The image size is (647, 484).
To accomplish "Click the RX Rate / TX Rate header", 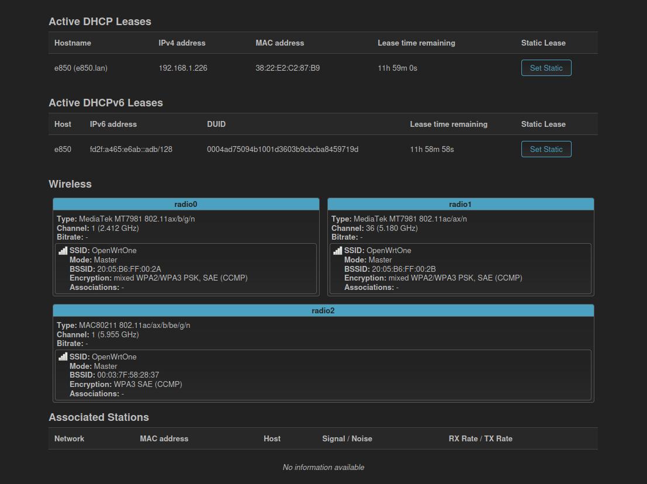I will 480,438.
